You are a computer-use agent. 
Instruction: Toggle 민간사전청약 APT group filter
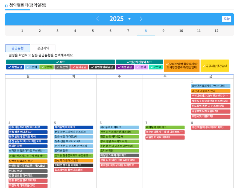pyautogui.click(x=139, y=62)
